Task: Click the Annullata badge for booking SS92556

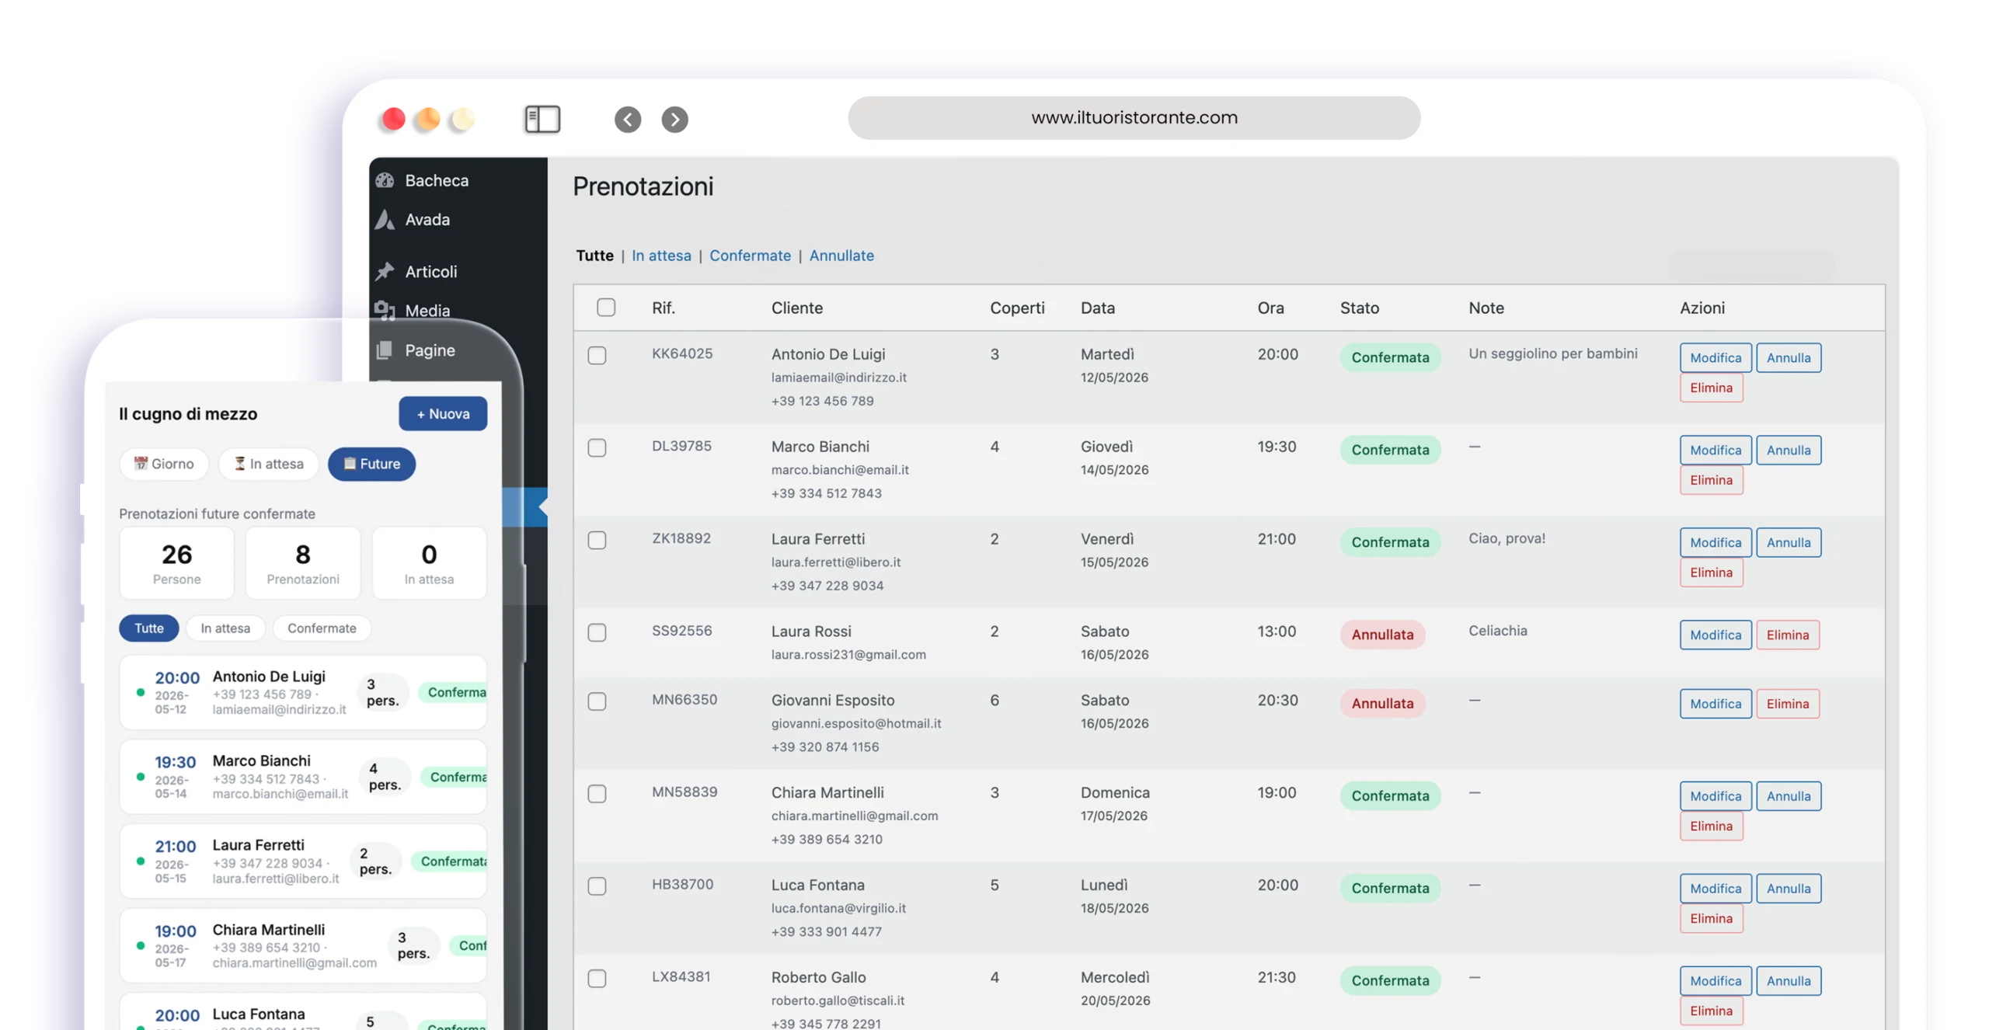Action: [1382, 635]
